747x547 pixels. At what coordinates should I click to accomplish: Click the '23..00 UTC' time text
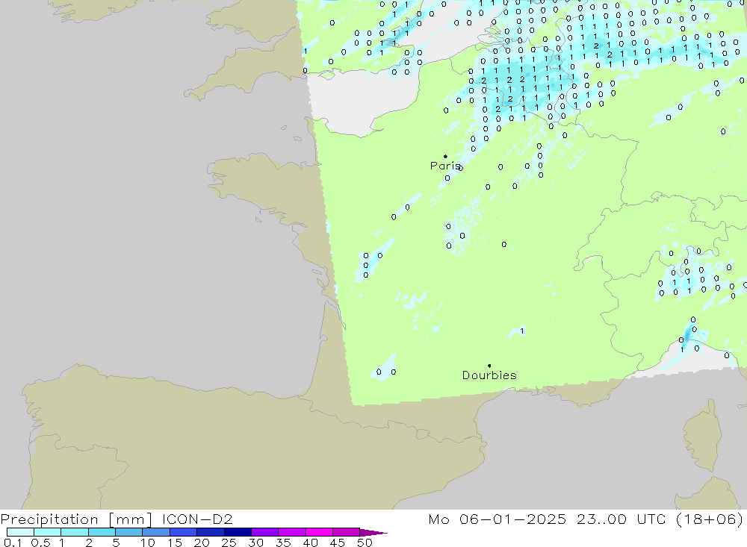[622, 519]
